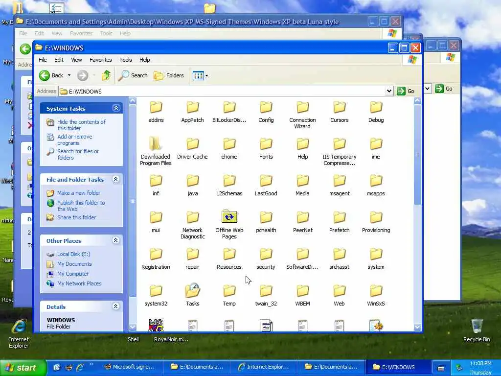Click the file list scroll down arrow
501x376 pixels.
pyautogui.click(x=417, y=327)
